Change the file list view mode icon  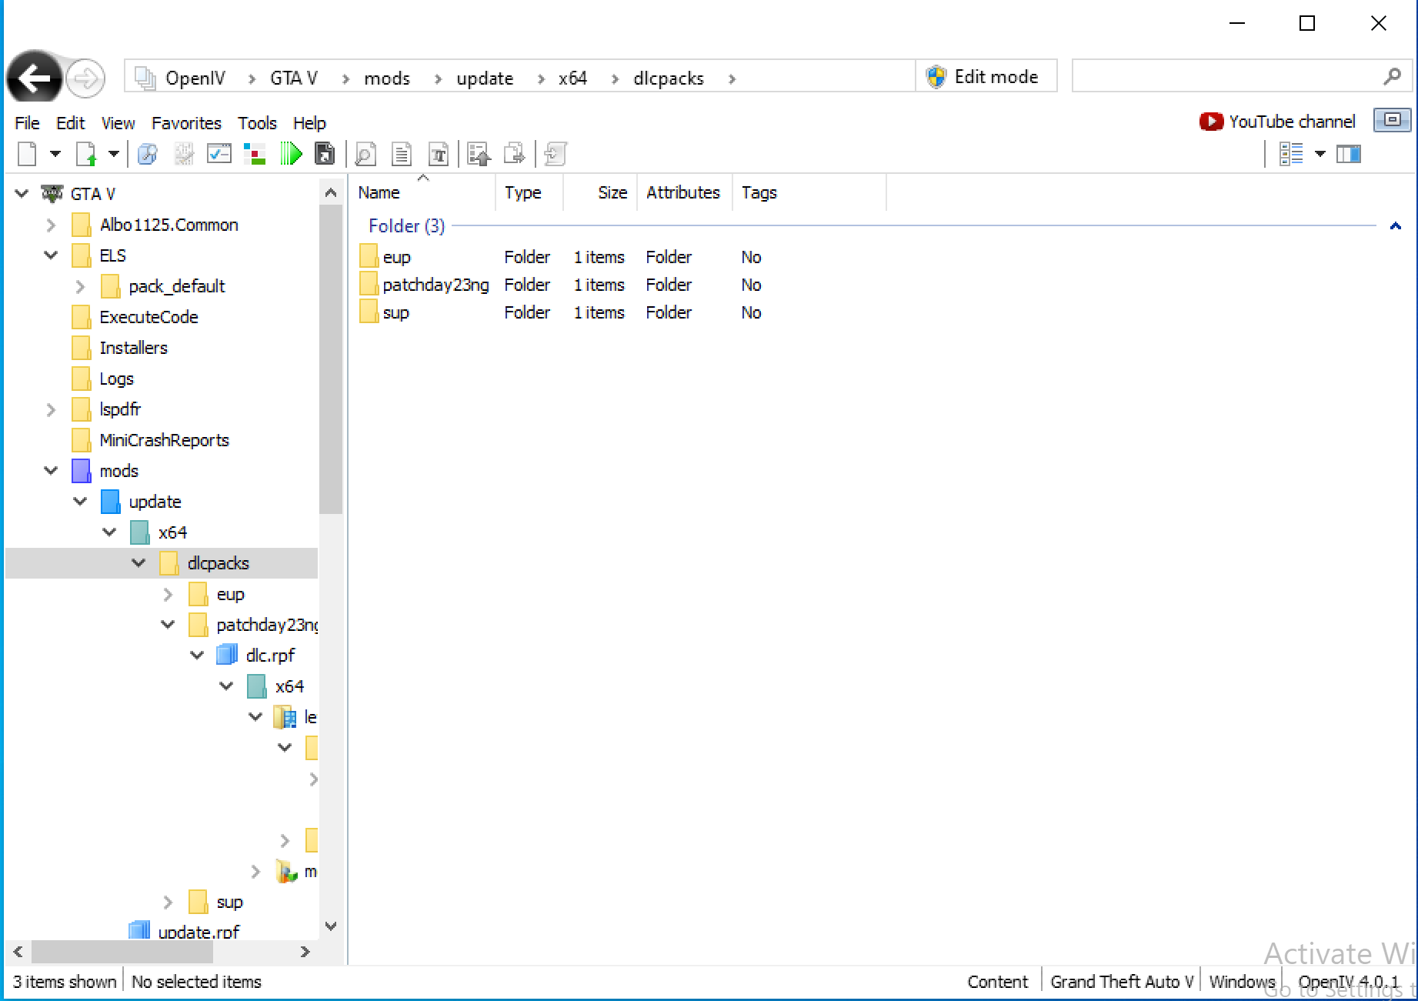1291,154
